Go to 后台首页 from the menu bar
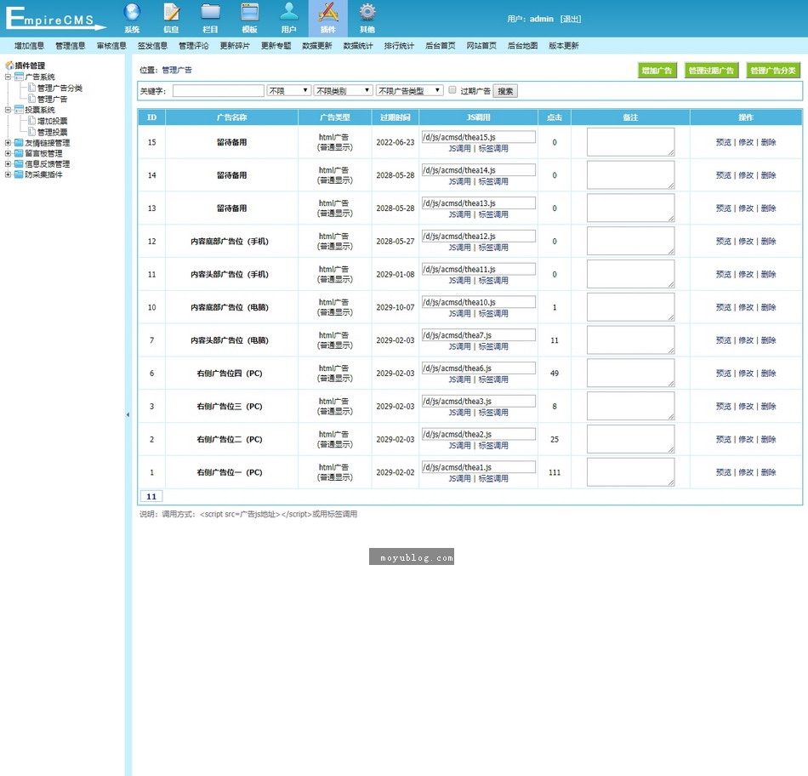Image resolution: width=808 pixels, height=776 pixels. tap(441, 46)
